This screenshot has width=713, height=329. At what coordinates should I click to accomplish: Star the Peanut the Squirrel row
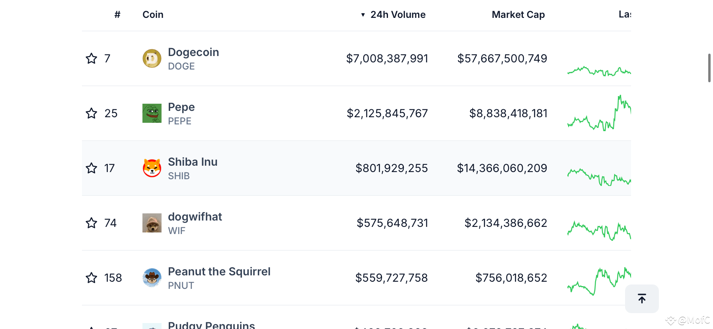pos(92,278)
